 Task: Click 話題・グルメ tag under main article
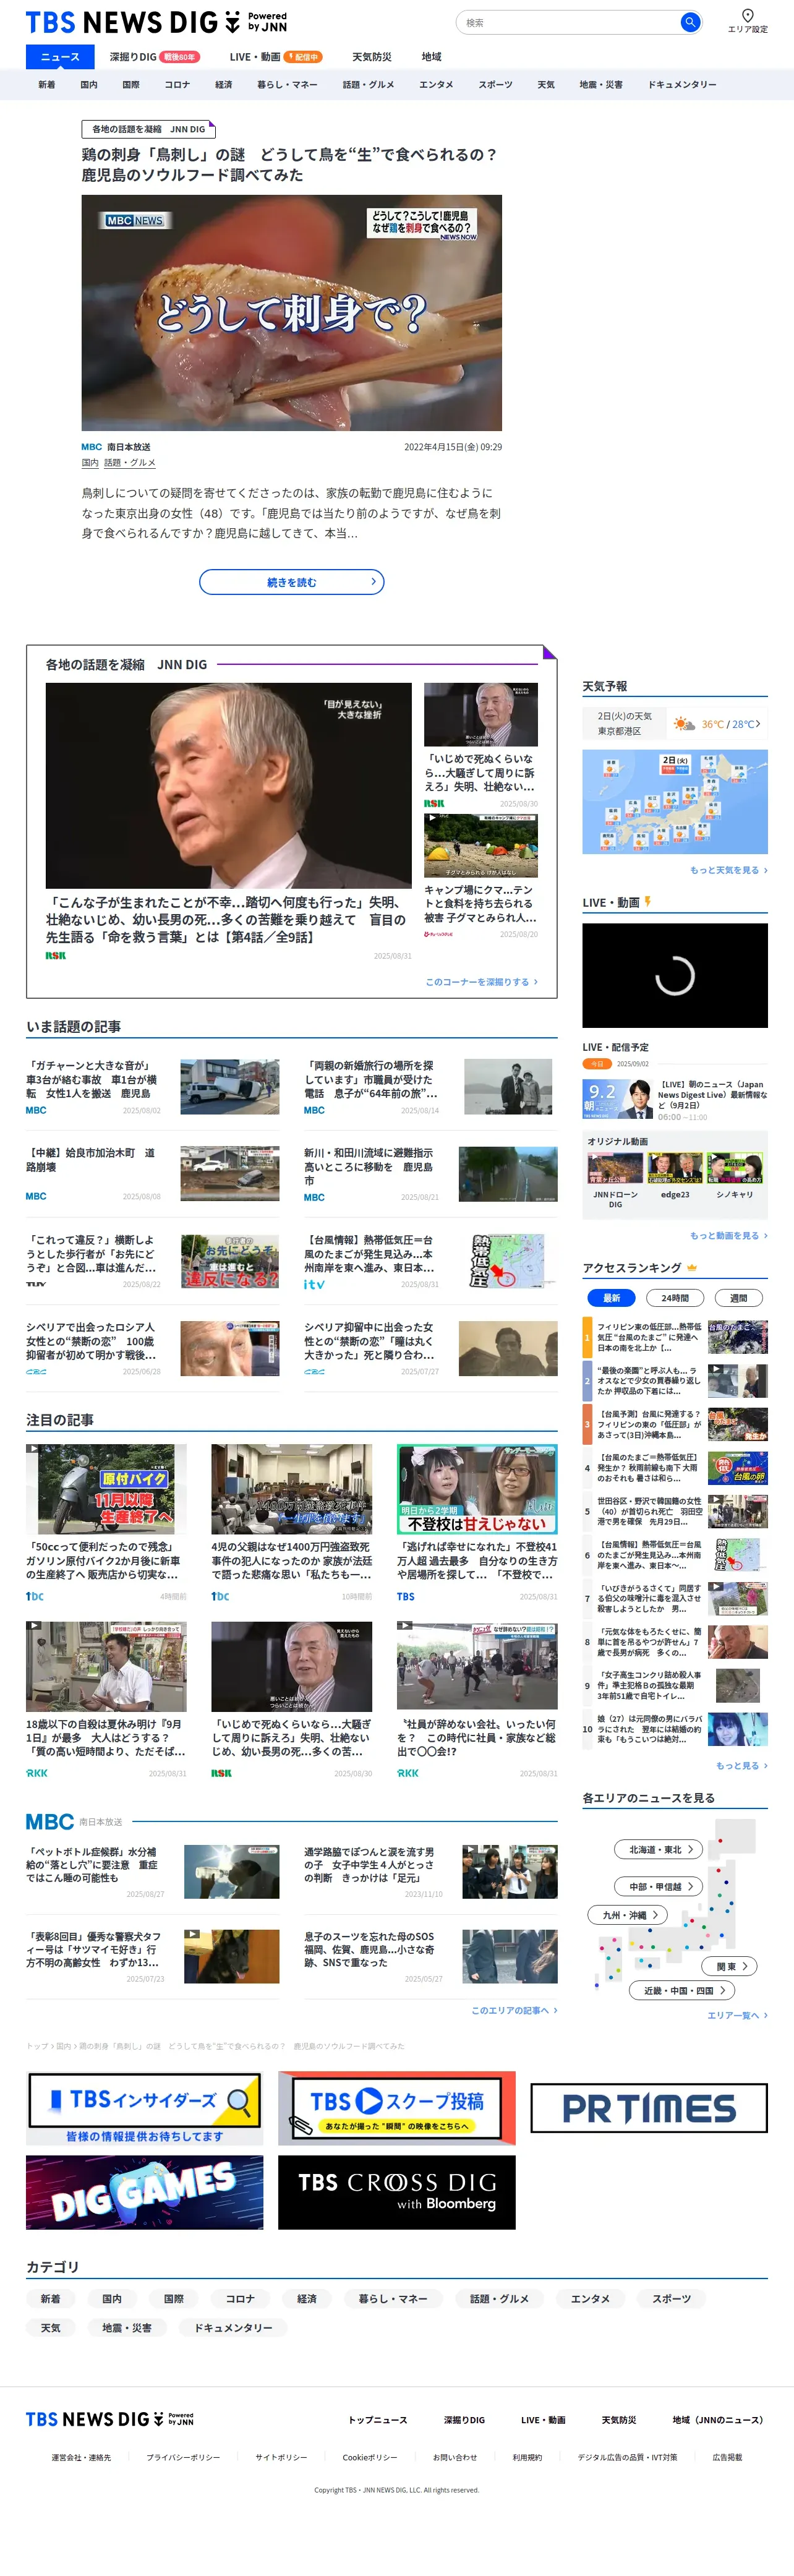click(130, 463)
